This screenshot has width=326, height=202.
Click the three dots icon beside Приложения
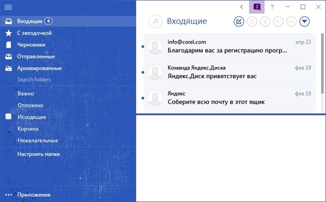[9, 195]
